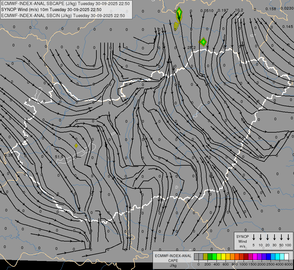Click the 400 tick label on CAPE scale
294x270 pixels.
[217, 264]
